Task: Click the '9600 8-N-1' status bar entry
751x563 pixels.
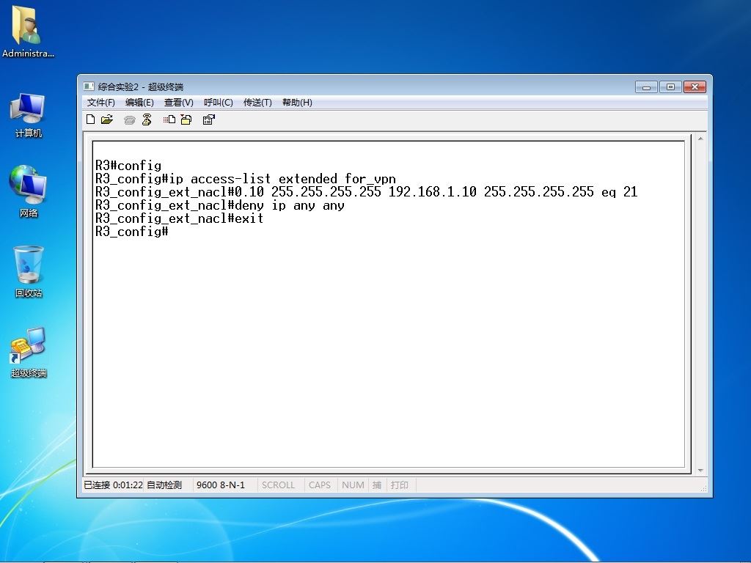Action: [x=221, y=485]
